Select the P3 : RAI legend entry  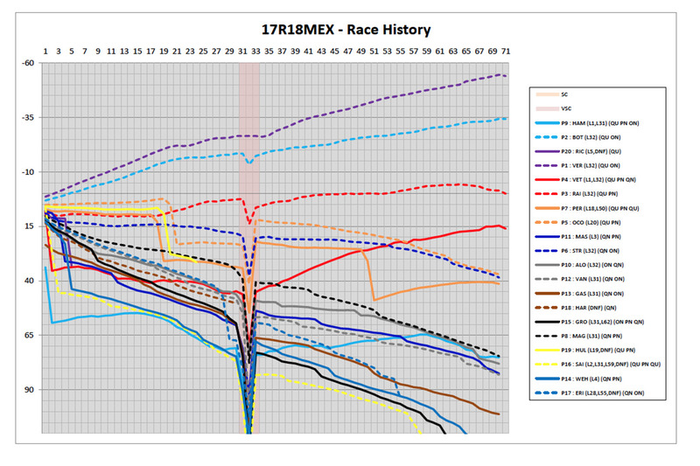click(586, 193)
